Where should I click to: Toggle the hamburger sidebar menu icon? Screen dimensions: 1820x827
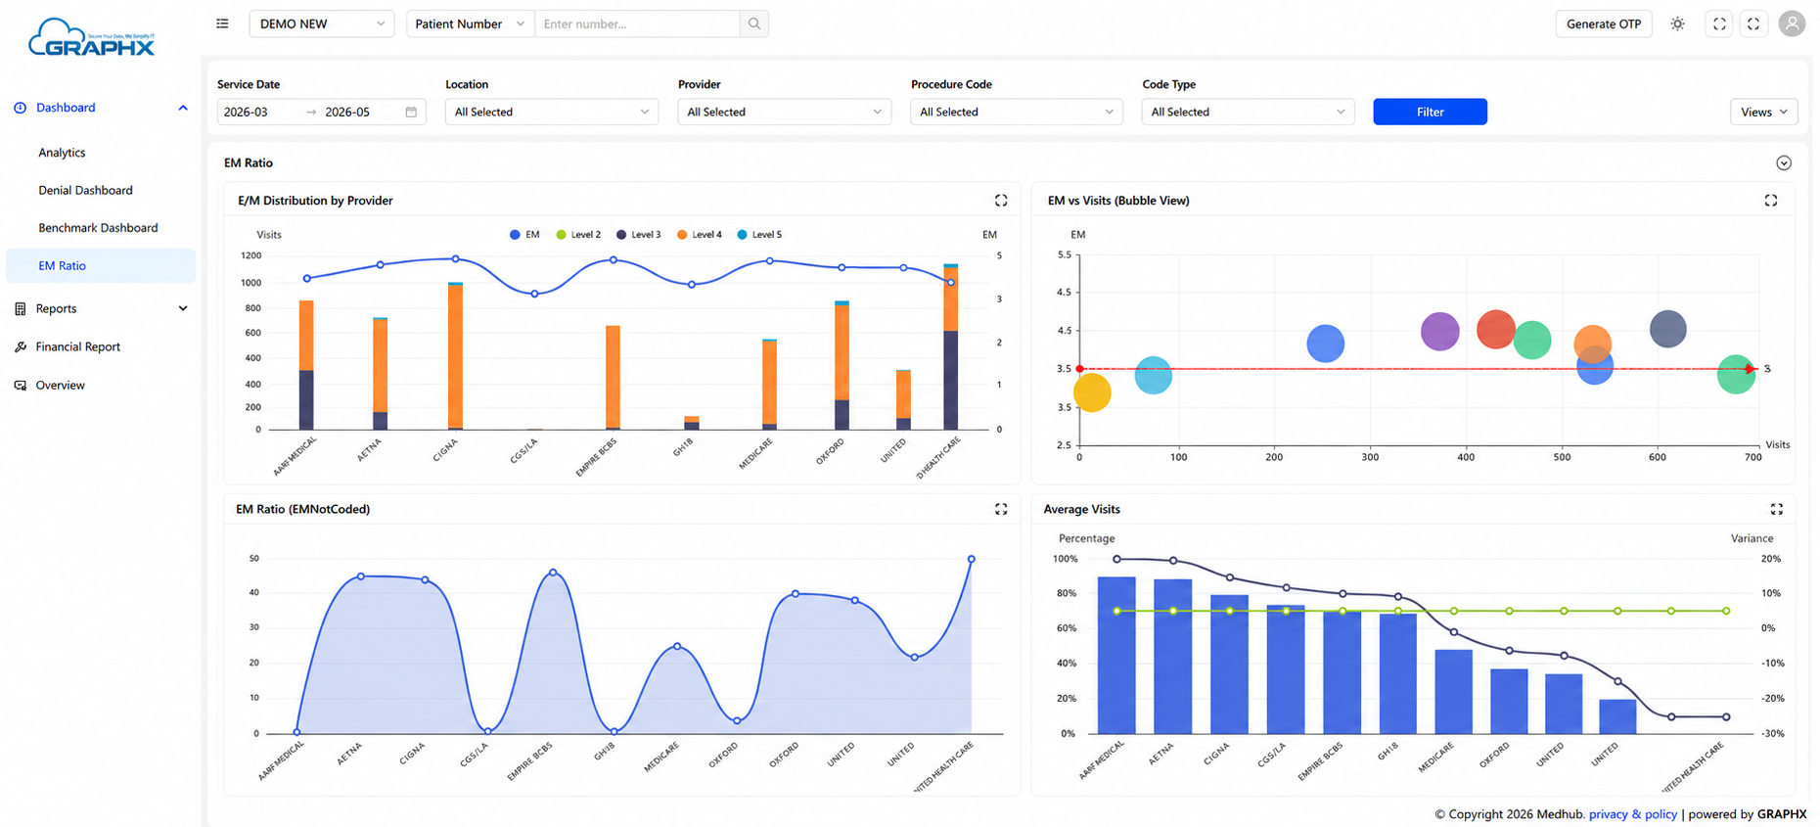point(222,23)
